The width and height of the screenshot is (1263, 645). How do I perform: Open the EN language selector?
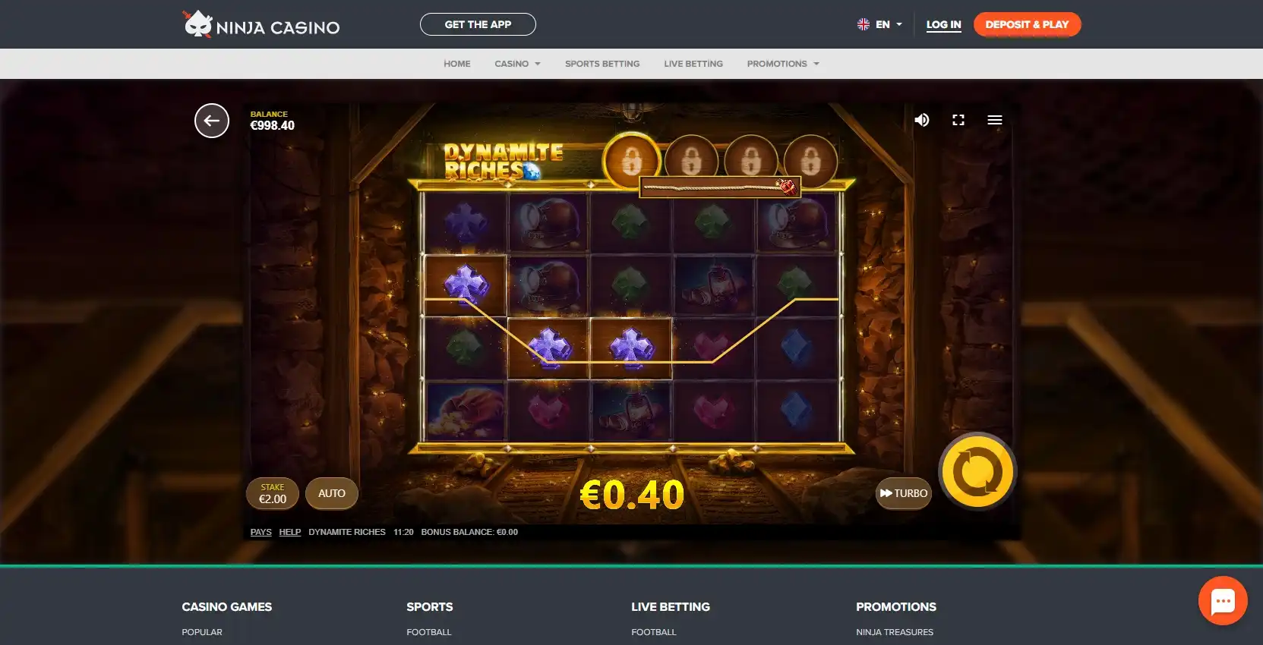pyautogui.click(x=879, y=24)
